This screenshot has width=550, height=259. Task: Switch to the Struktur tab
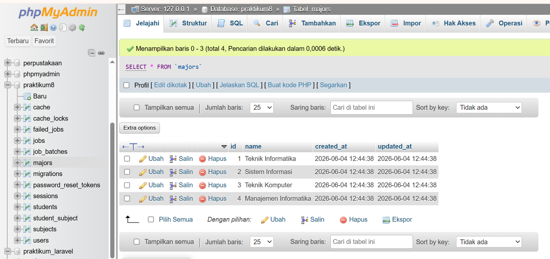(x=188, y=23)
